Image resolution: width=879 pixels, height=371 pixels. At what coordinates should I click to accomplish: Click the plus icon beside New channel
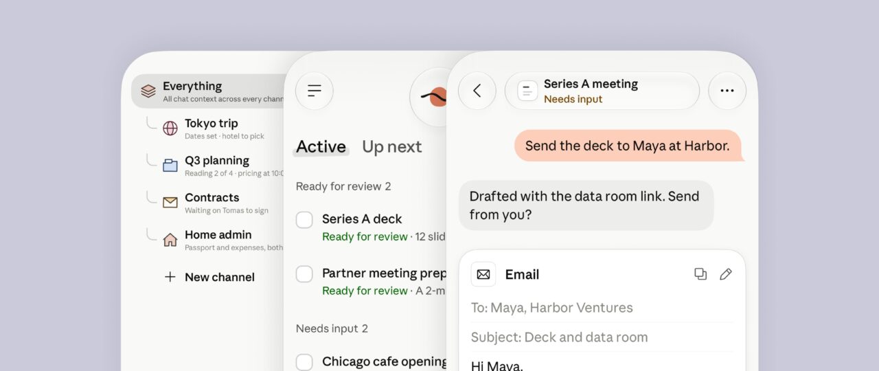click(x=170, y=277)
